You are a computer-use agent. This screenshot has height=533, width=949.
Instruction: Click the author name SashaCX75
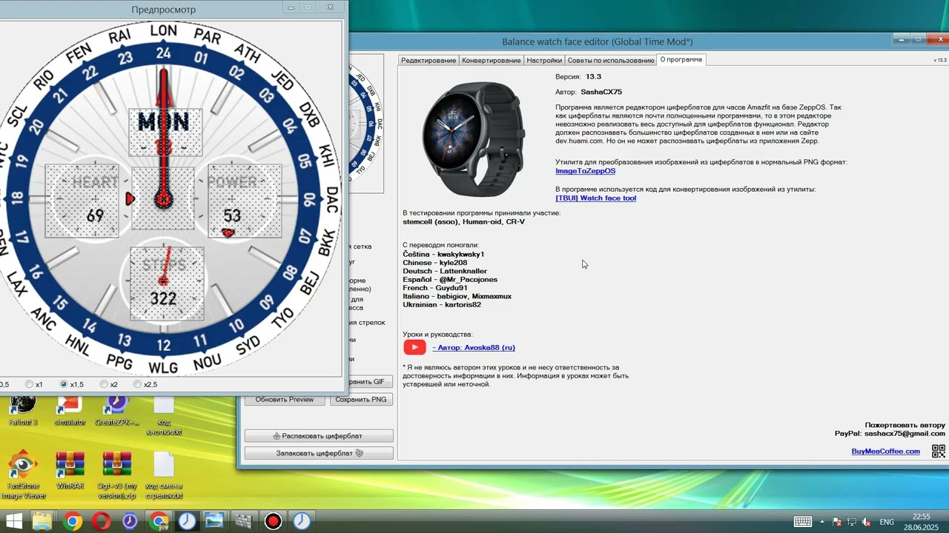coord(601,93)
